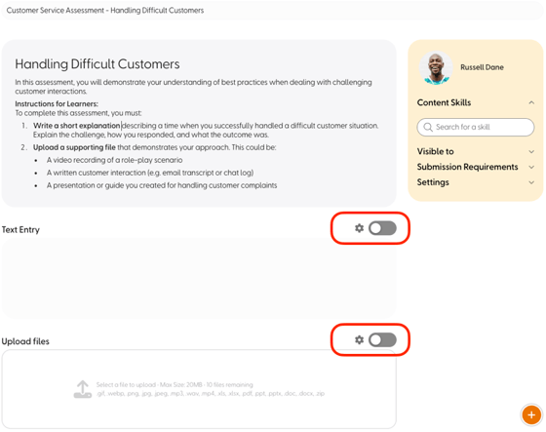This screenshot has width=546, height=432.
Task: Click the Submission Requirements label text
Action: click(467, 167)
